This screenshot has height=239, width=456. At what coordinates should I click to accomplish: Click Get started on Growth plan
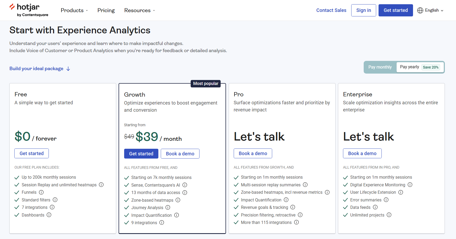[141, 154]
